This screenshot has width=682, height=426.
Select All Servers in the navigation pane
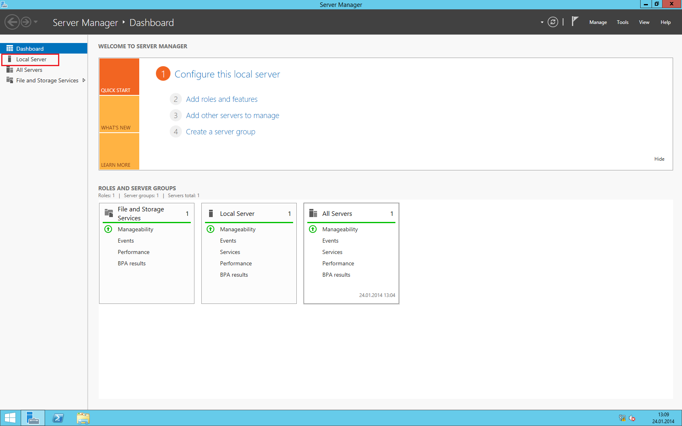pyautogui.click(x=44, y=70)
